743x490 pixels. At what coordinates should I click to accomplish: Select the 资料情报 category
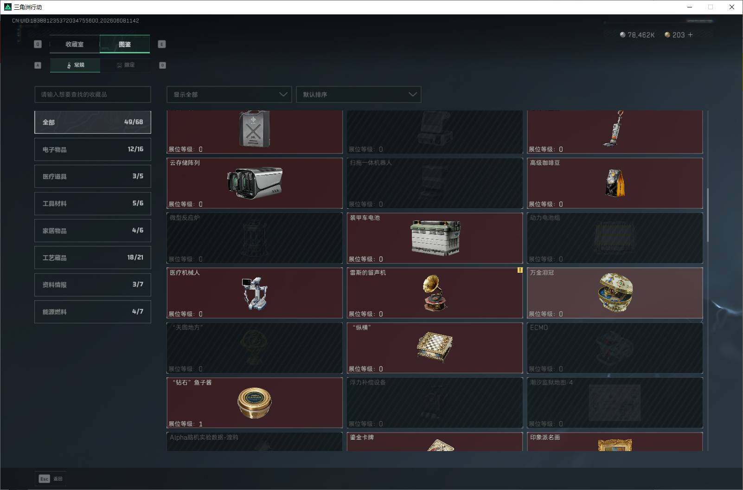(x=93, y=284)
